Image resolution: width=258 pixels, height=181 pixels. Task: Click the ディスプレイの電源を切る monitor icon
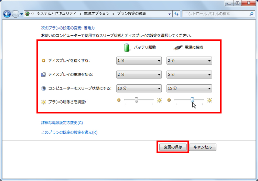point(43,74)
